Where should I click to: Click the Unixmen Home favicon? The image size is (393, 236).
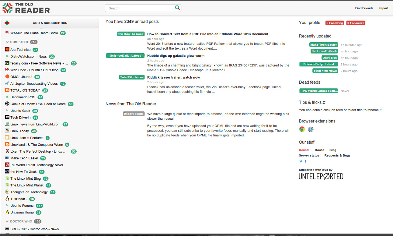[x=7, y=212]
